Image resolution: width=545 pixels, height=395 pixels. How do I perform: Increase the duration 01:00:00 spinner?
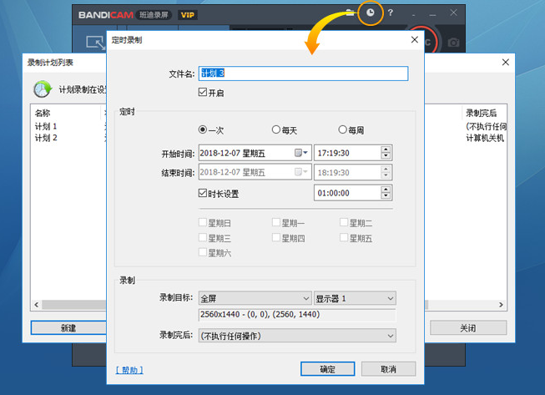coord(386,190)
